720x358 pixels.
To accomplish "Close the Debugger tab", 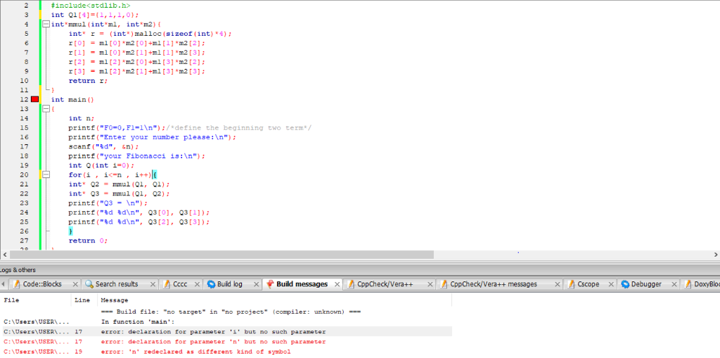I will tap(674, 284).
